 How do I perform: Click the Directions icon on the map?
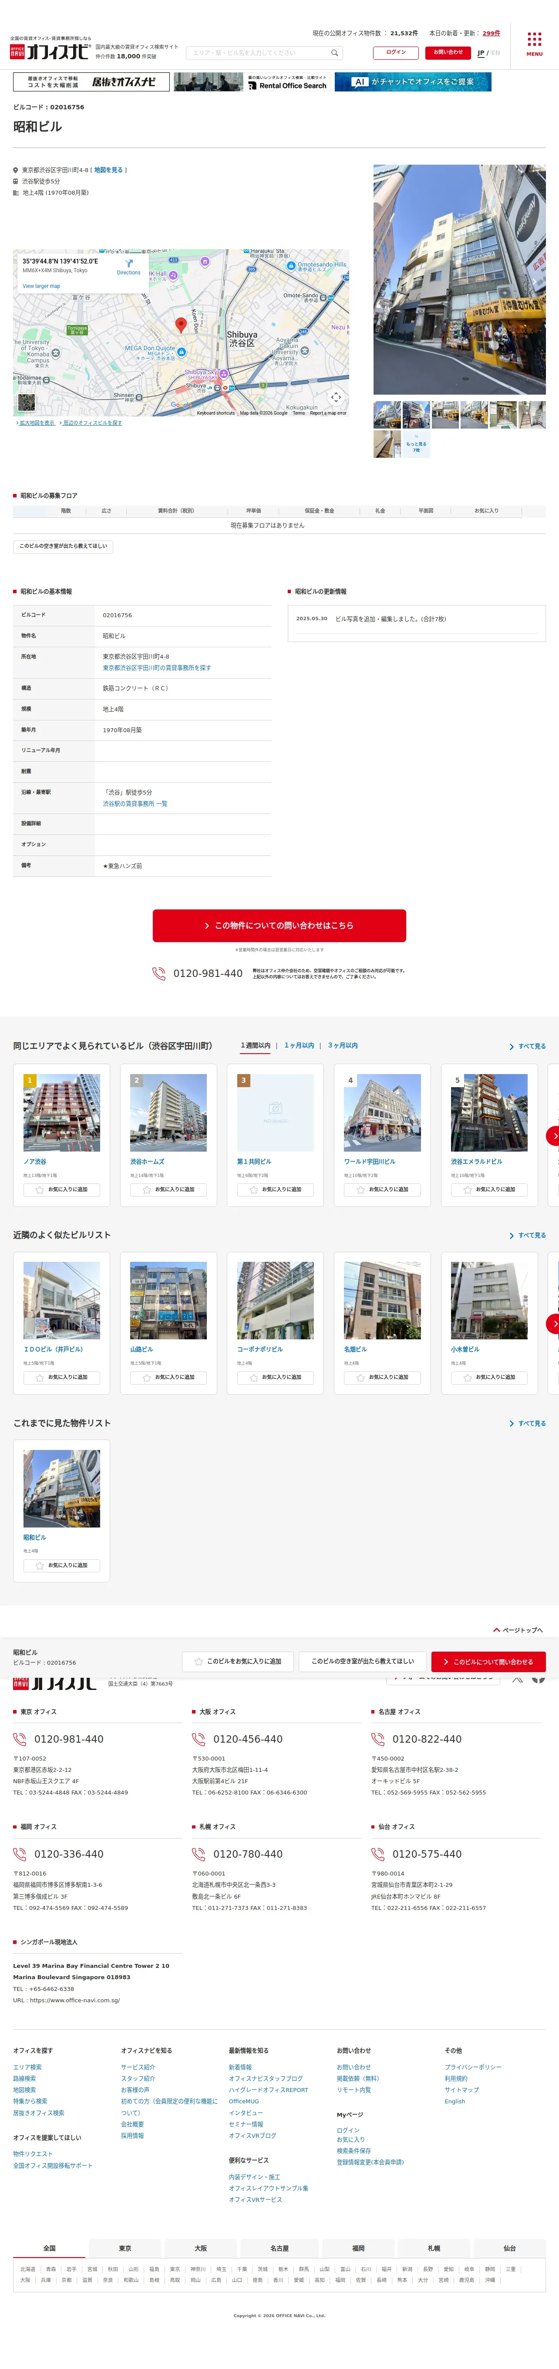(x=129, y=264)
